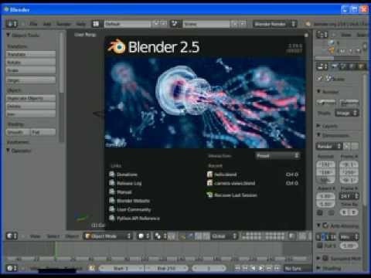Open the No Sync dropdown
The height and width of the screenshot is (278, 371).
tap(298, 268)
